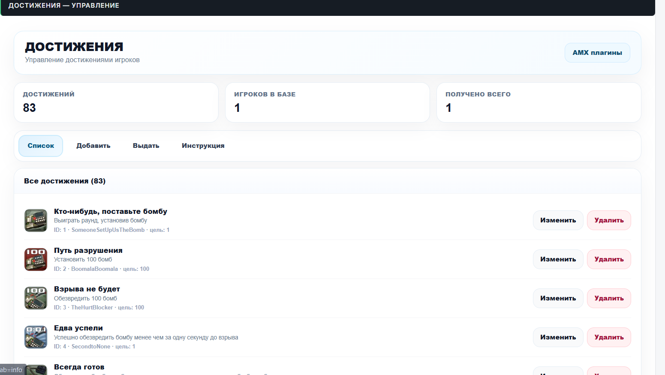The image size is (665, 375).
Task: Edit the Взрыва не будет achievement
Action: (x=558, y=298)
